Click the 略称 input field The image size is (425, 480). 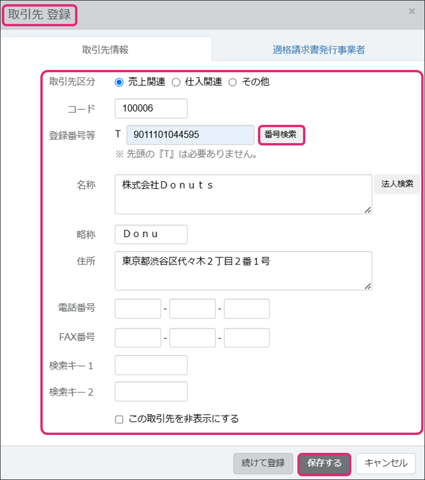[x=151, y=234]
